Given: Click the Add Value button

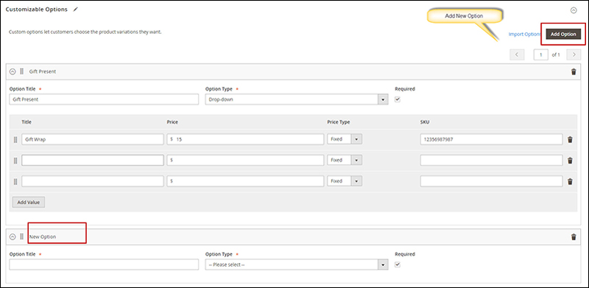Looking at the screenshot, I should [29, 203].
